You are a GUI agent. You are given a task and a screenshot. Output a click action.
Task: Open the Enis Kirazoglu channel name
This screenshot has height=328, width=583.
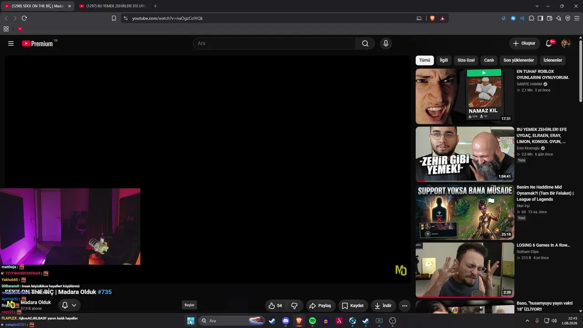528,148
